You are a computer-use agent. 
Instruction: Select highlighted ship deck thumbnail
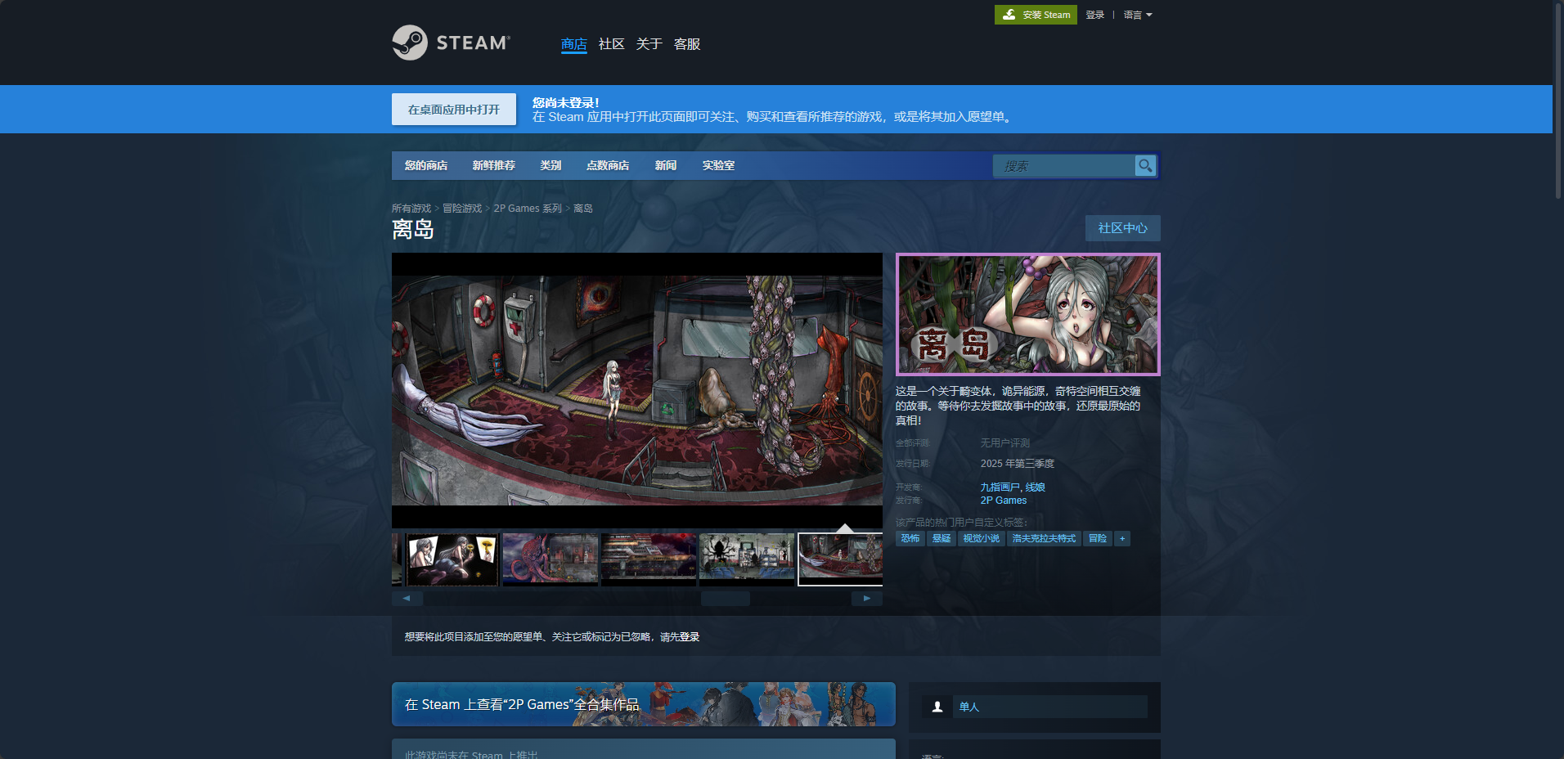click(x=841, y=560)
